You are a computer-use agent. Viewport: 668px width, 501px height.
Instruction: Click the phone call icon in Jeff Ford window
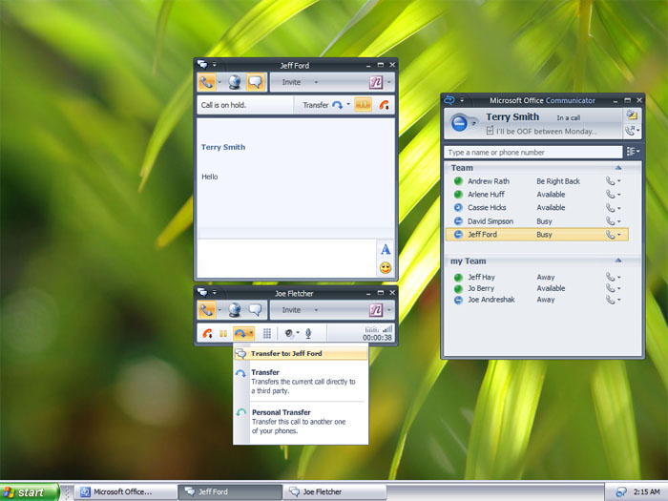click(207, 82)
